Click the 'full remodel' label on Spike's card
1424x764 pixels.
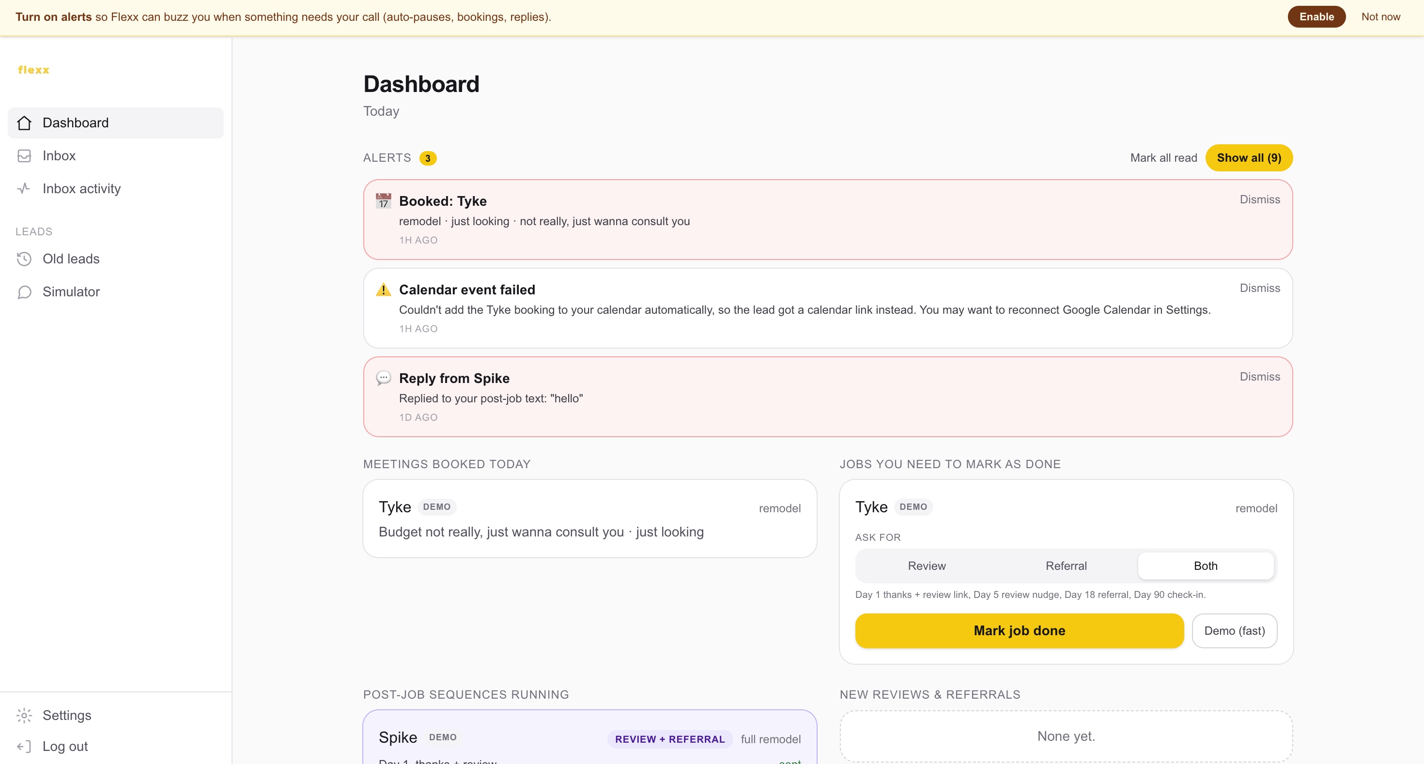click(x=771, y=739)
